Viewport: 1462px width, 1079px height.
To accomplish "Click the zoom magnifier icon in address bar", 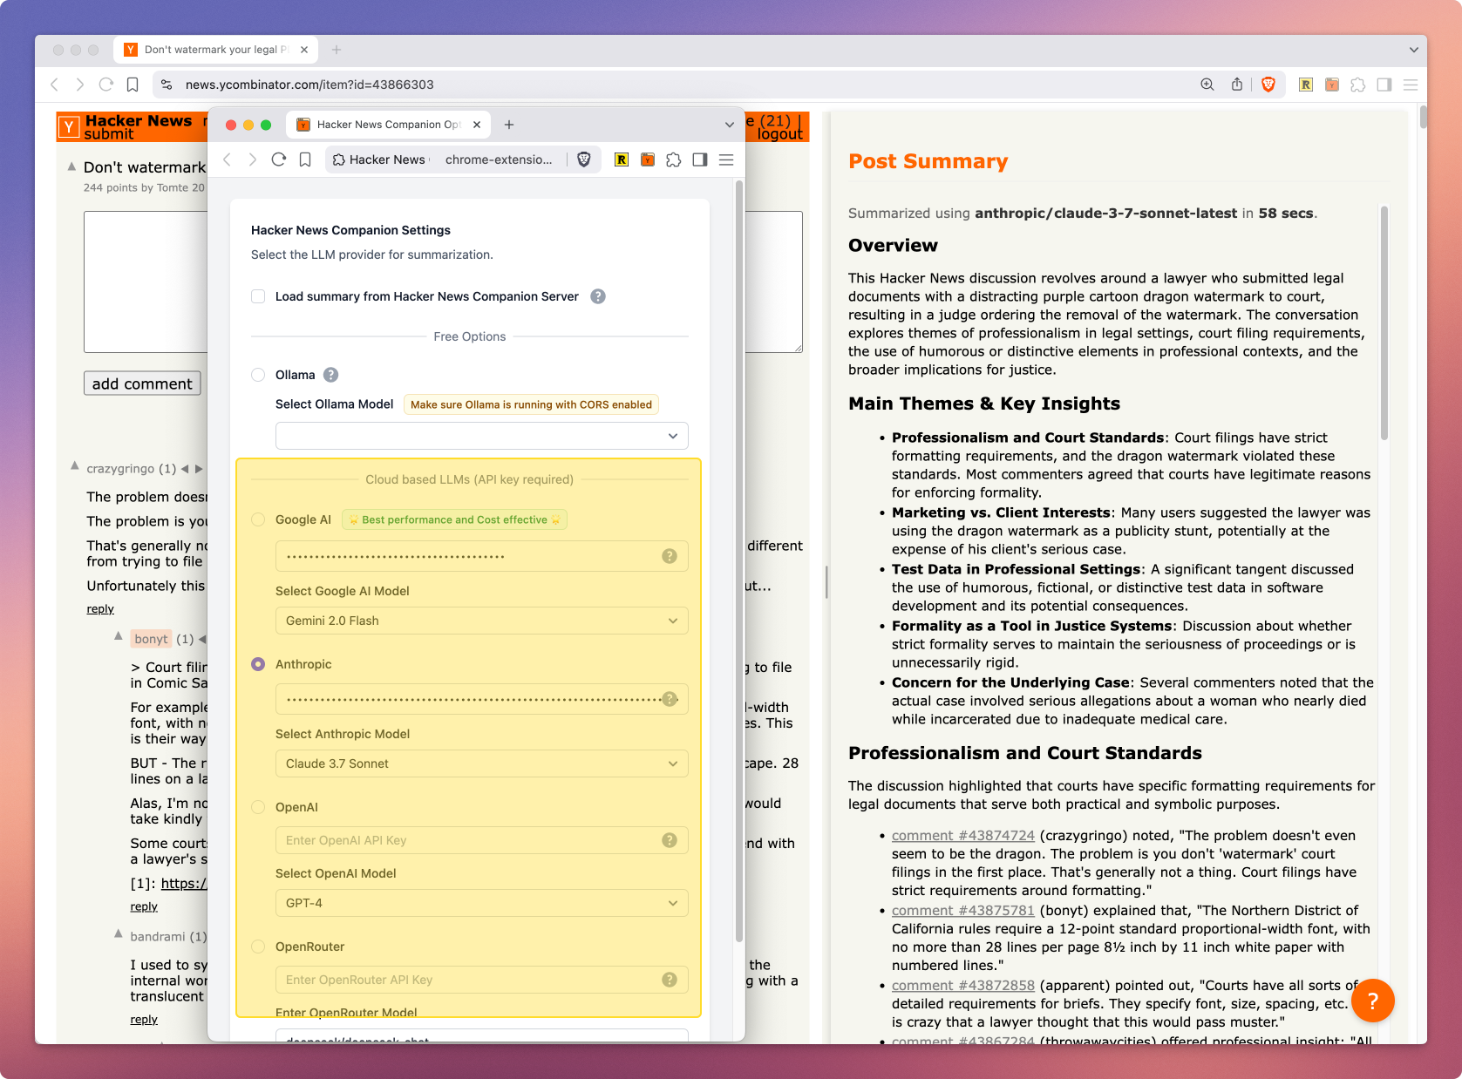I will coord(1207,85).
